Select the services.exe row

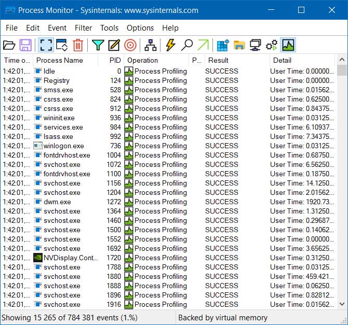[169, 127]
